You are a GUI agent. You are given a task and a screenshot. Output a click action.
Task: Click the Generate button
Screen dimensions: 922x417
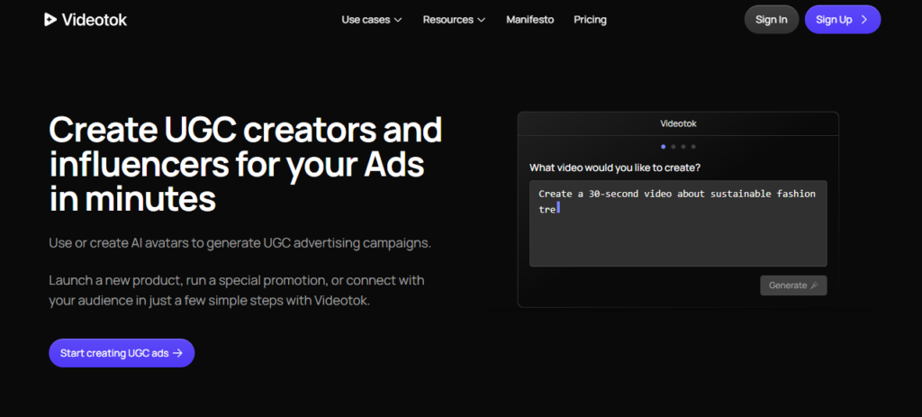click(793, 286)
